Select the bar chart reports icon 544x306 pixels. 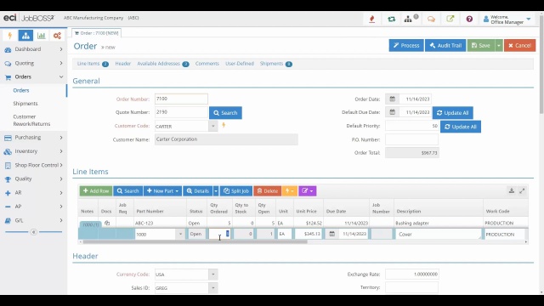(x=42, y=36)
